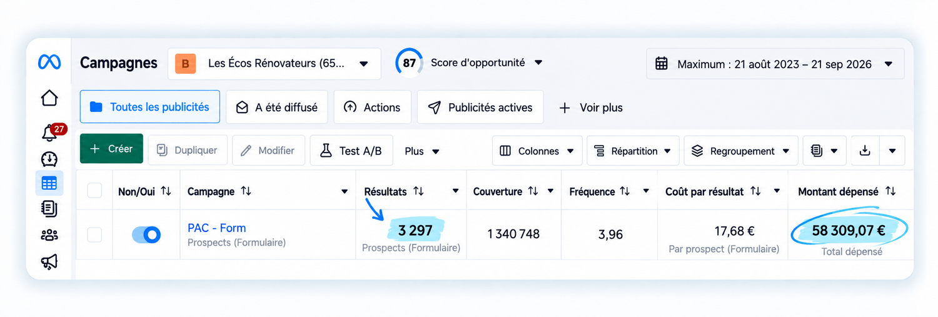
Task: Click the 1 340 748 coverage value
Action: coord(513,234)
